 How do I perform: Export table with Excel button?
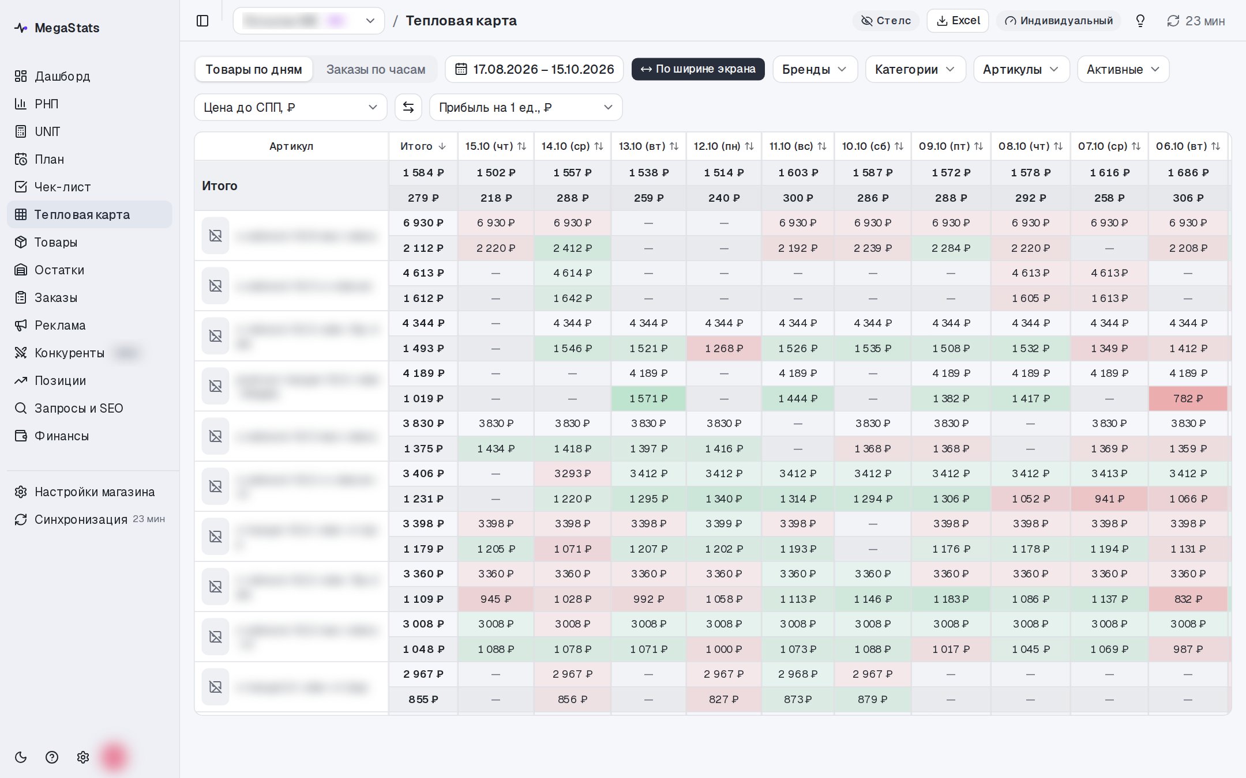958,21
